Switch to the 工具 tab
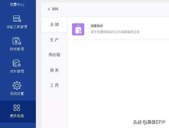The height and width of the screenshot is (128, 169). click(54, 85)
